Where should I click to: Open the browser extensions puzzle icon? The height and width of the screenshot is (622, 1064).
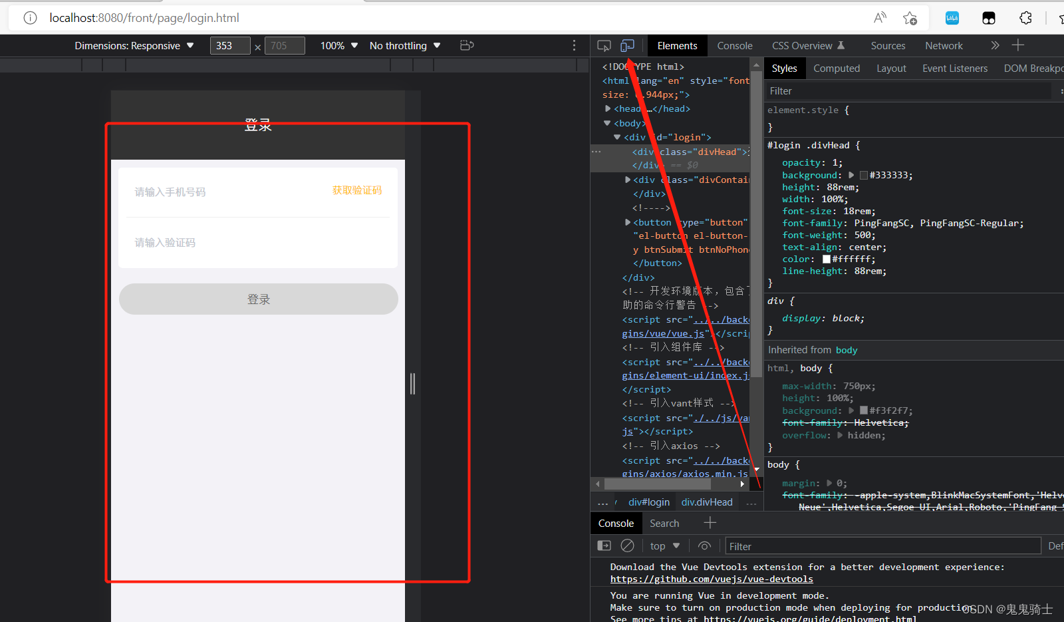[x=1025, y=18]
